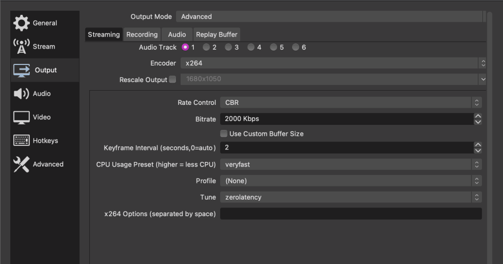Select audio track 3 radio button
503x264 pixels.
(x=228, y=47)
